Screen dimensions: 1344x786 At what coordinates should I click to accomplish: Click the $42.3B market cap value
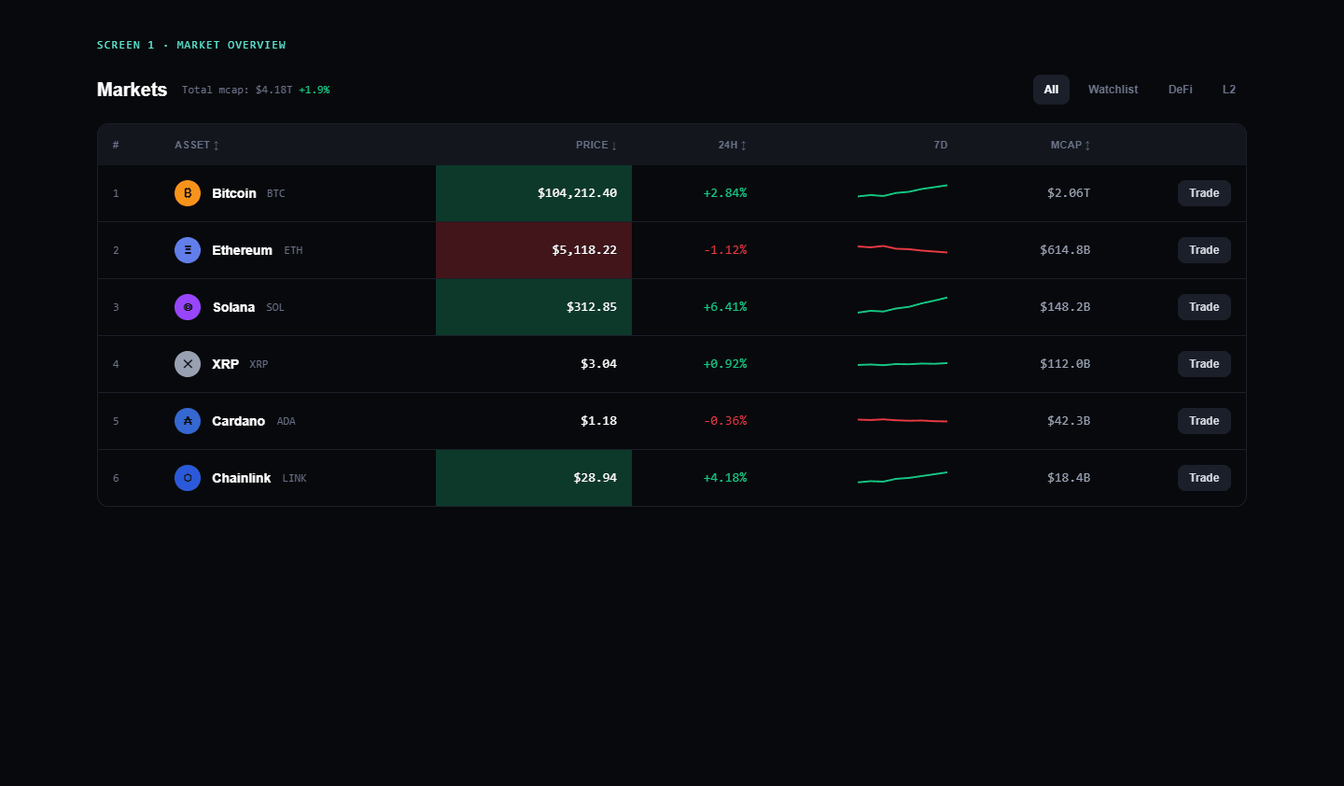1069,421
